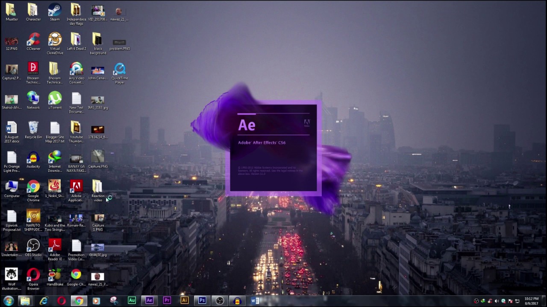The width and height of the screenshot is (547, 307).
Task: Select Blogger Site Map 2017.txt file
Action: tap(55, 132)
